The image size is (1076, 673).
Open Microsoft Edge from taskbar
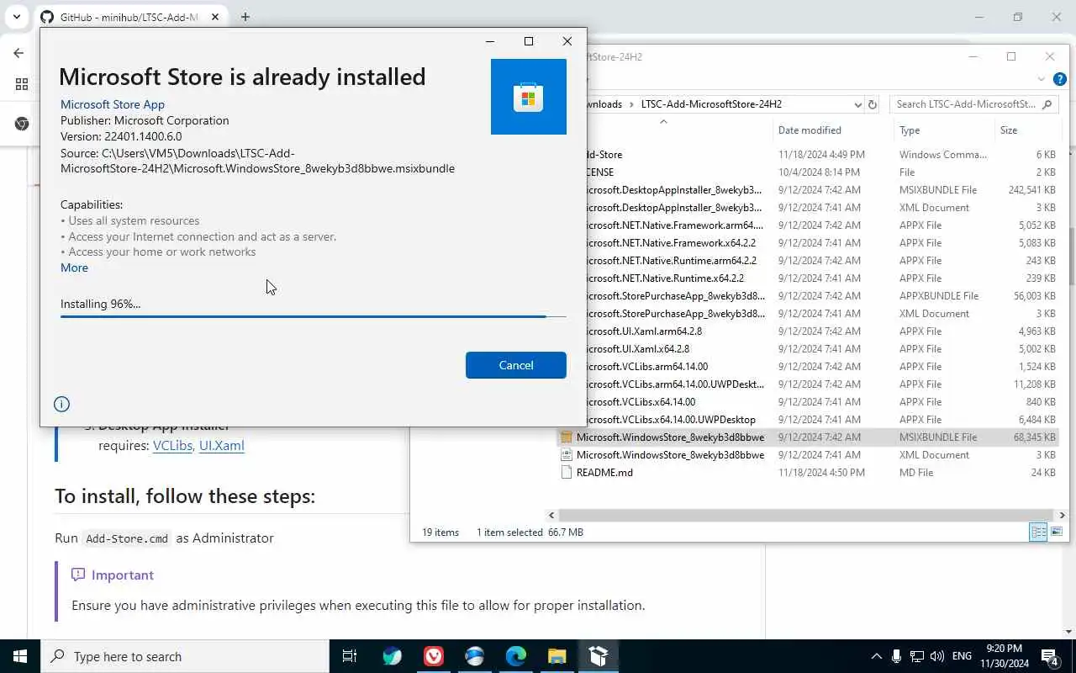pyautogui.click(x=516, y=656)
